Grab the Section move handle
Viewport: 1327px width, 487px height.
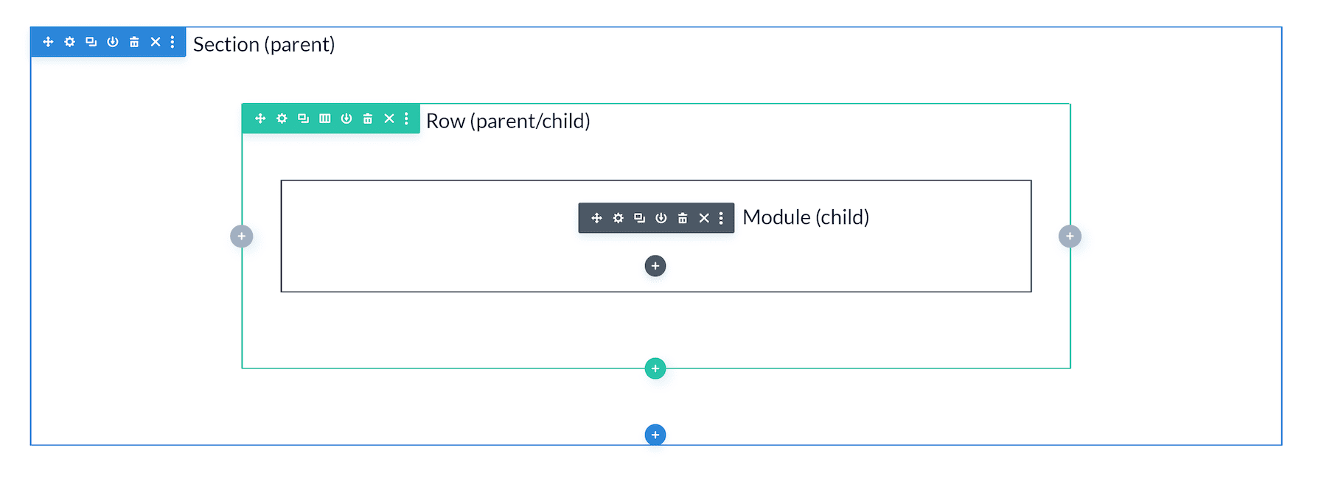pos(48,42)
